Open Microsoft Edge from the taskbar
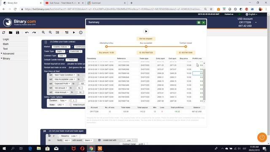The height and width of the screenshot is (152, 270). coord(30,148)
